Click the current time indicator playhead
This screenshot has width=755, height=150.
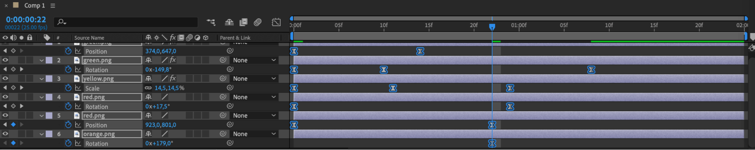pos(492,27)
